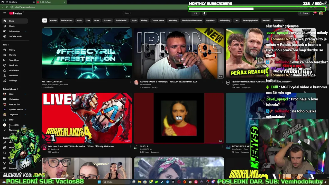
Task: Open Xbox app from taskbar
Action: click(x=151, y=182)
